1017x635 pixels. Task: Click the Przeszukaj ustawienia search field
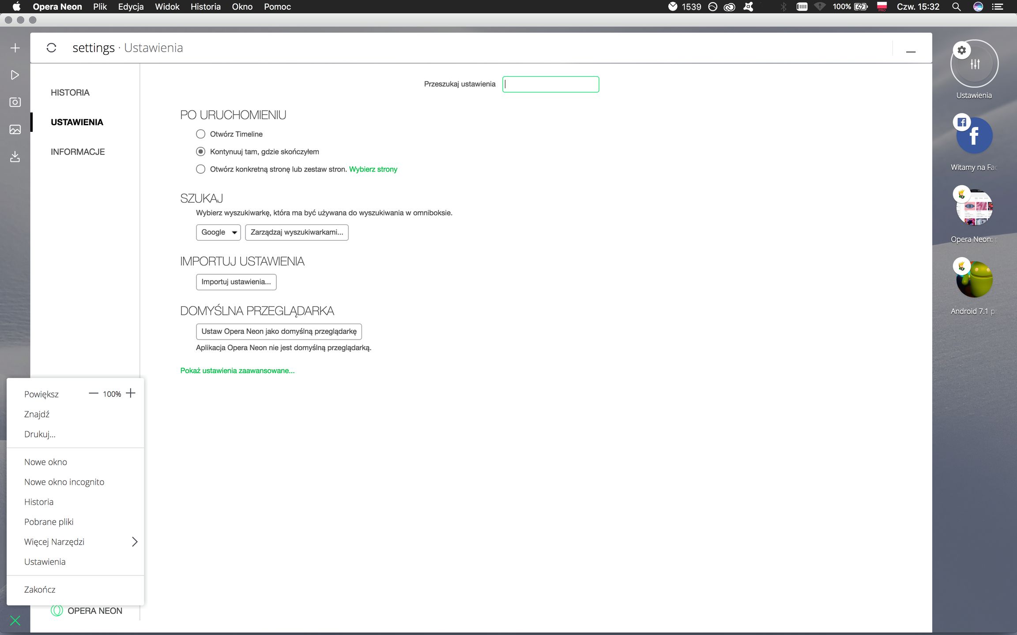[550, 84]
